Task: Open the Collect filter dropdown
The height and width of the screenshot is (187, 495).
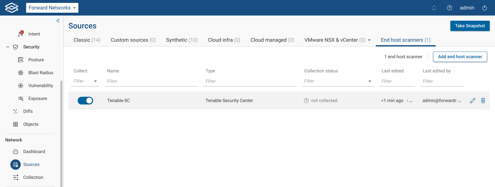Action: click(95, 81)
